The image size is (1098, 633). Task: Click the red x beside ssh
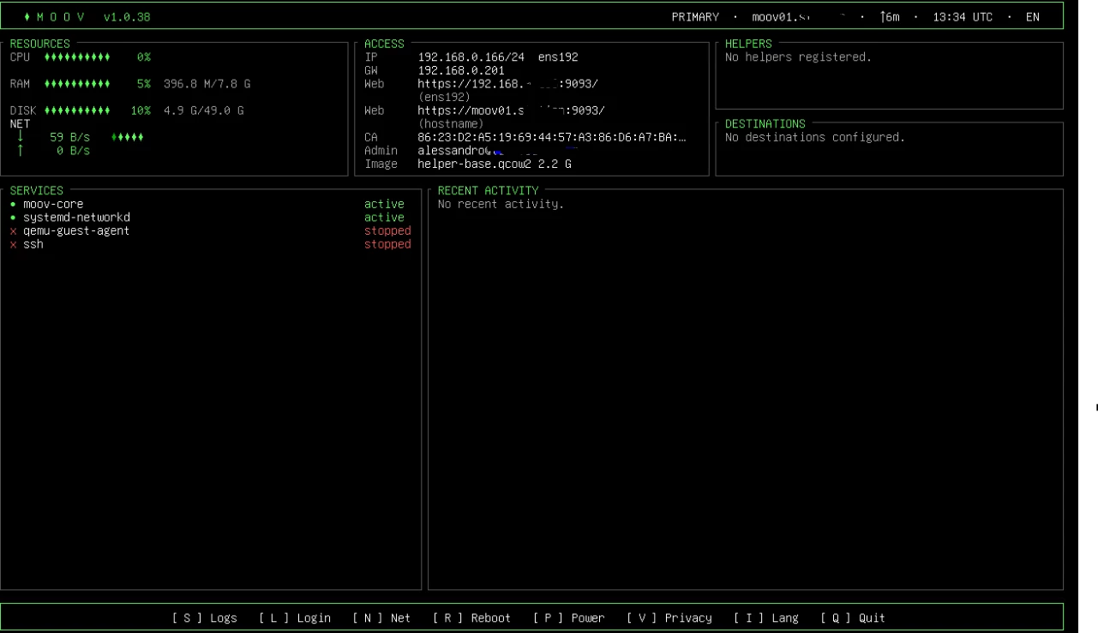click(x=13, y=244)
